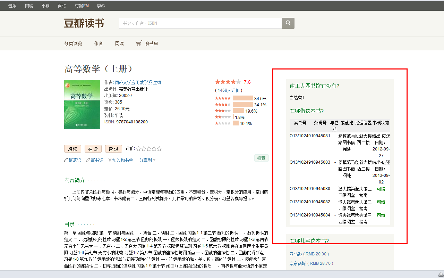Click the pencil icon beside 写书评
The width and height of the screenshot is (444, 278).
click(88, 160)
